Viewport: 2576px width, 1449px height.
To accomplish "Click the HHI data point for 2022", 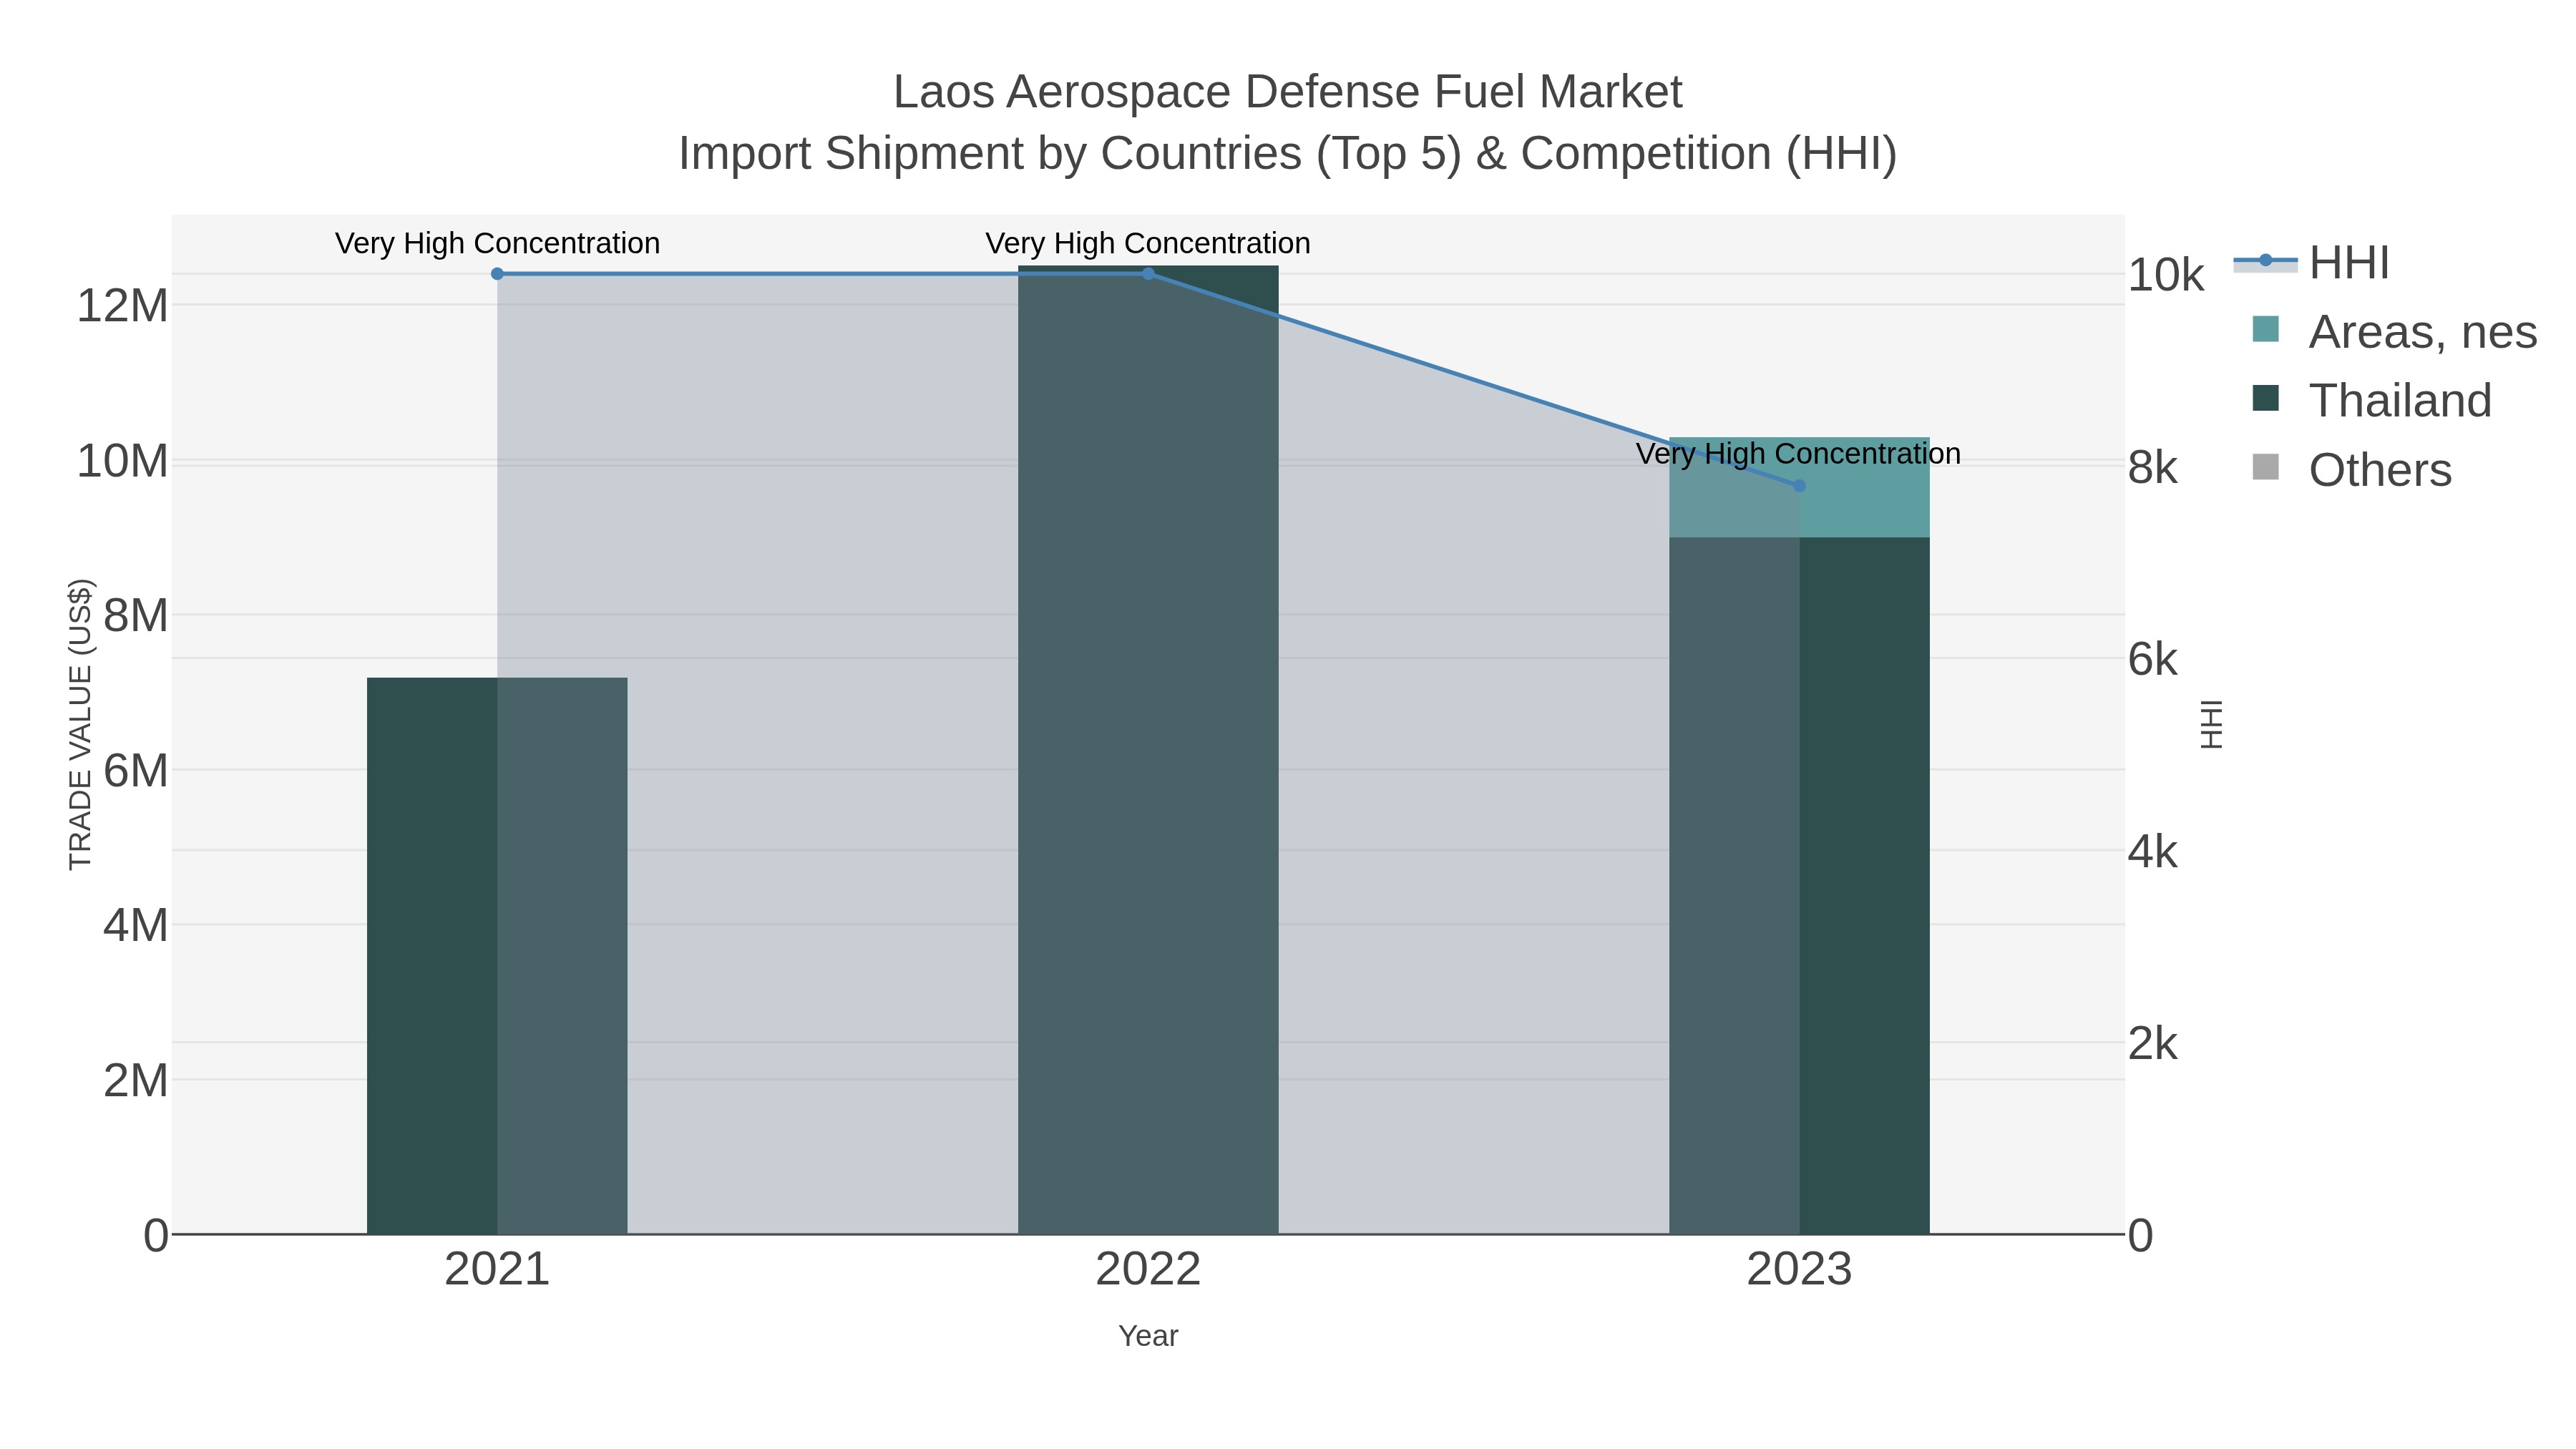I will click(x=1148, y=273).
